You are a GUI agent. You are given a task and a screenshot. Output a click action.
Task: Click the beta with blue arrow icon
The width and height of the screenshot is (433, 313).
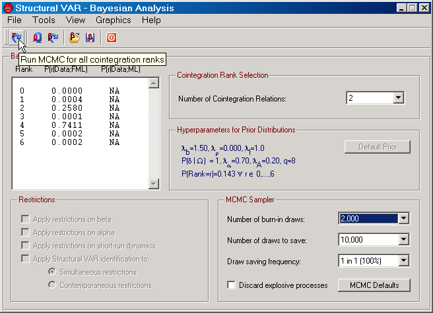[53, 37]
